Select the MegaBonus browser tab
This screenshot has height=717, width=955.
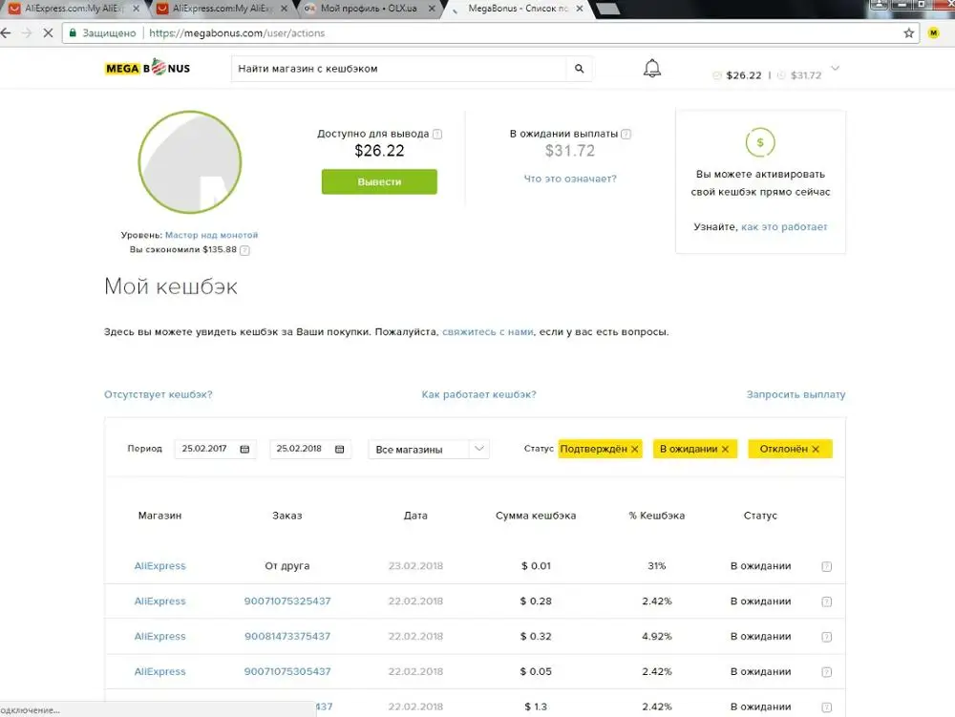click(518, 9)
